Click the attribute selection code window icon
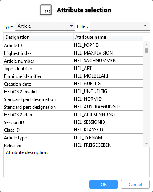Image resolution: width=153 pixels, height=192 pixels. (46, 10)
